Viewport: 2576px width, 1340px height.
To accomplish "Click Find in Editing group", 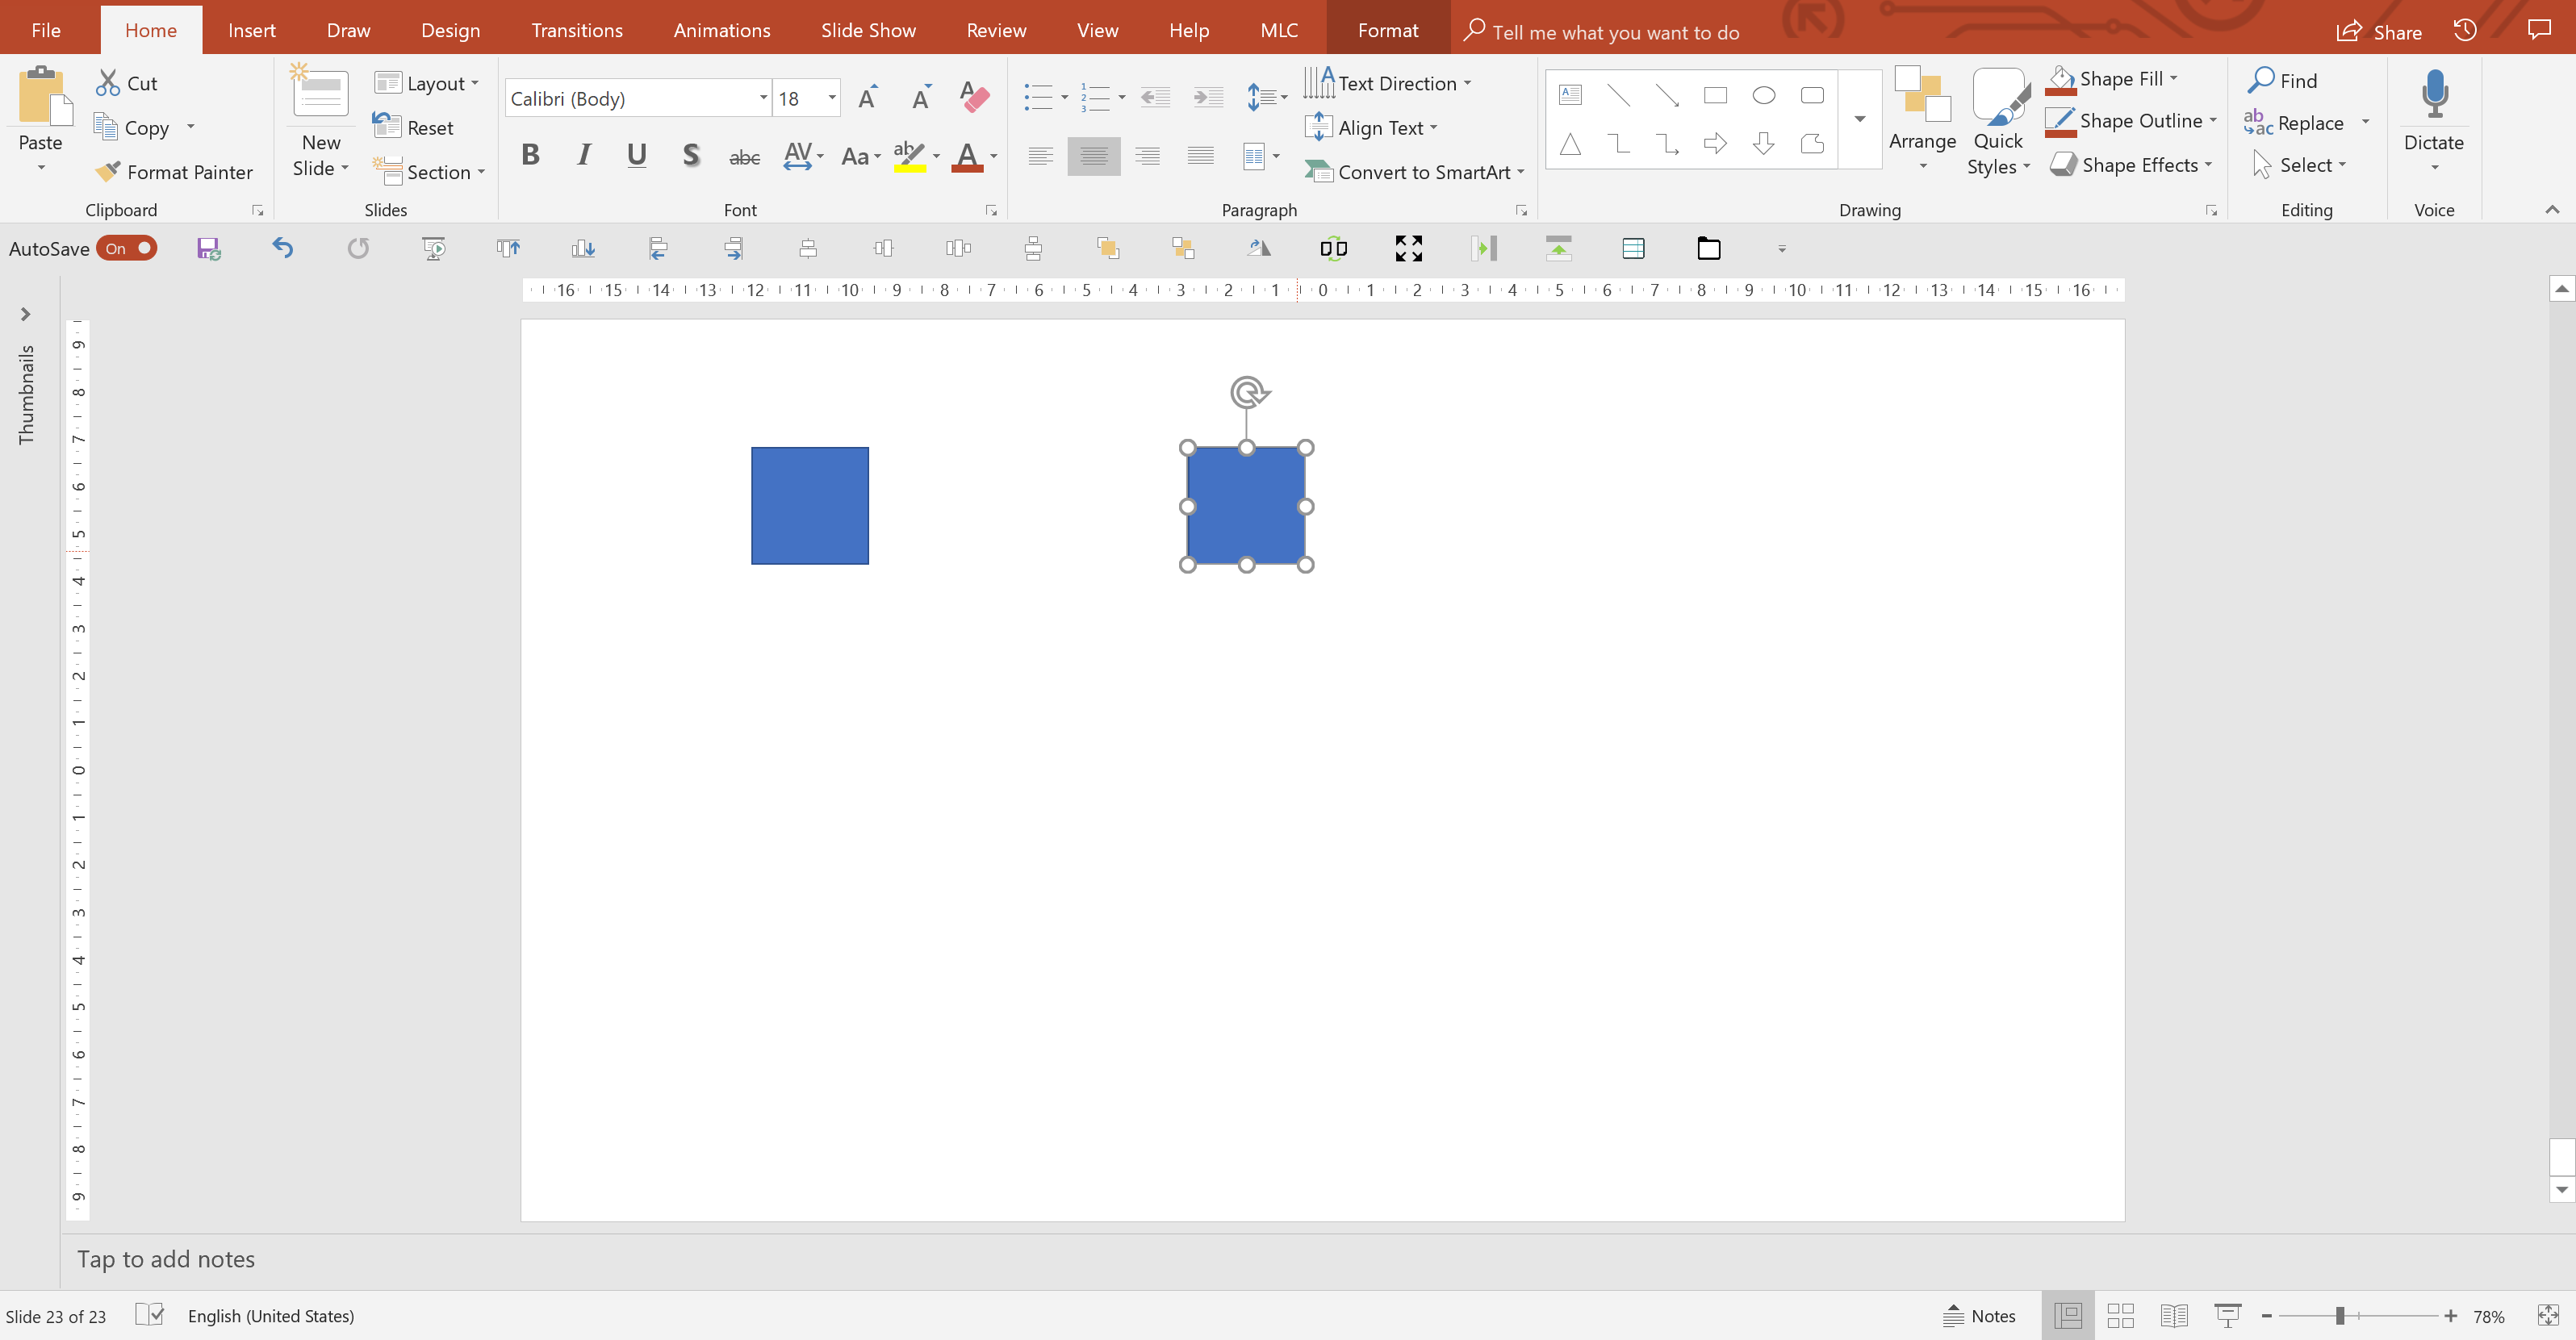I will click(x=2283, y=80).
